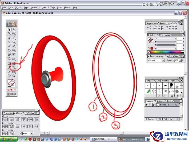The height and width of the screenshot is (142, 189).
Task: Open Normal blending mode dropdown
Action: [156, 60]
